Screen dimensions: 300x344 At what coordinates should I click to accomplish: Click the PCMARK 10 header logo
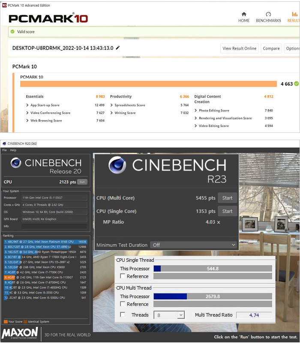coord(48,18)
